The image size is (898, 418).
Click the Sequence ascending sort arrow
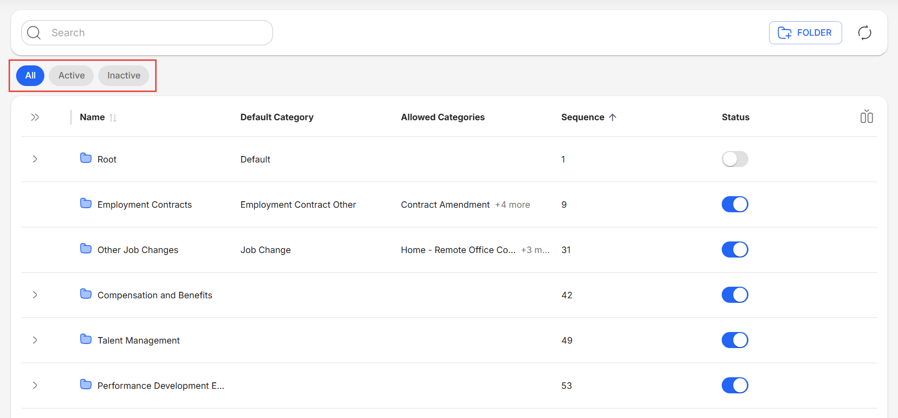[x=612, y=117]
